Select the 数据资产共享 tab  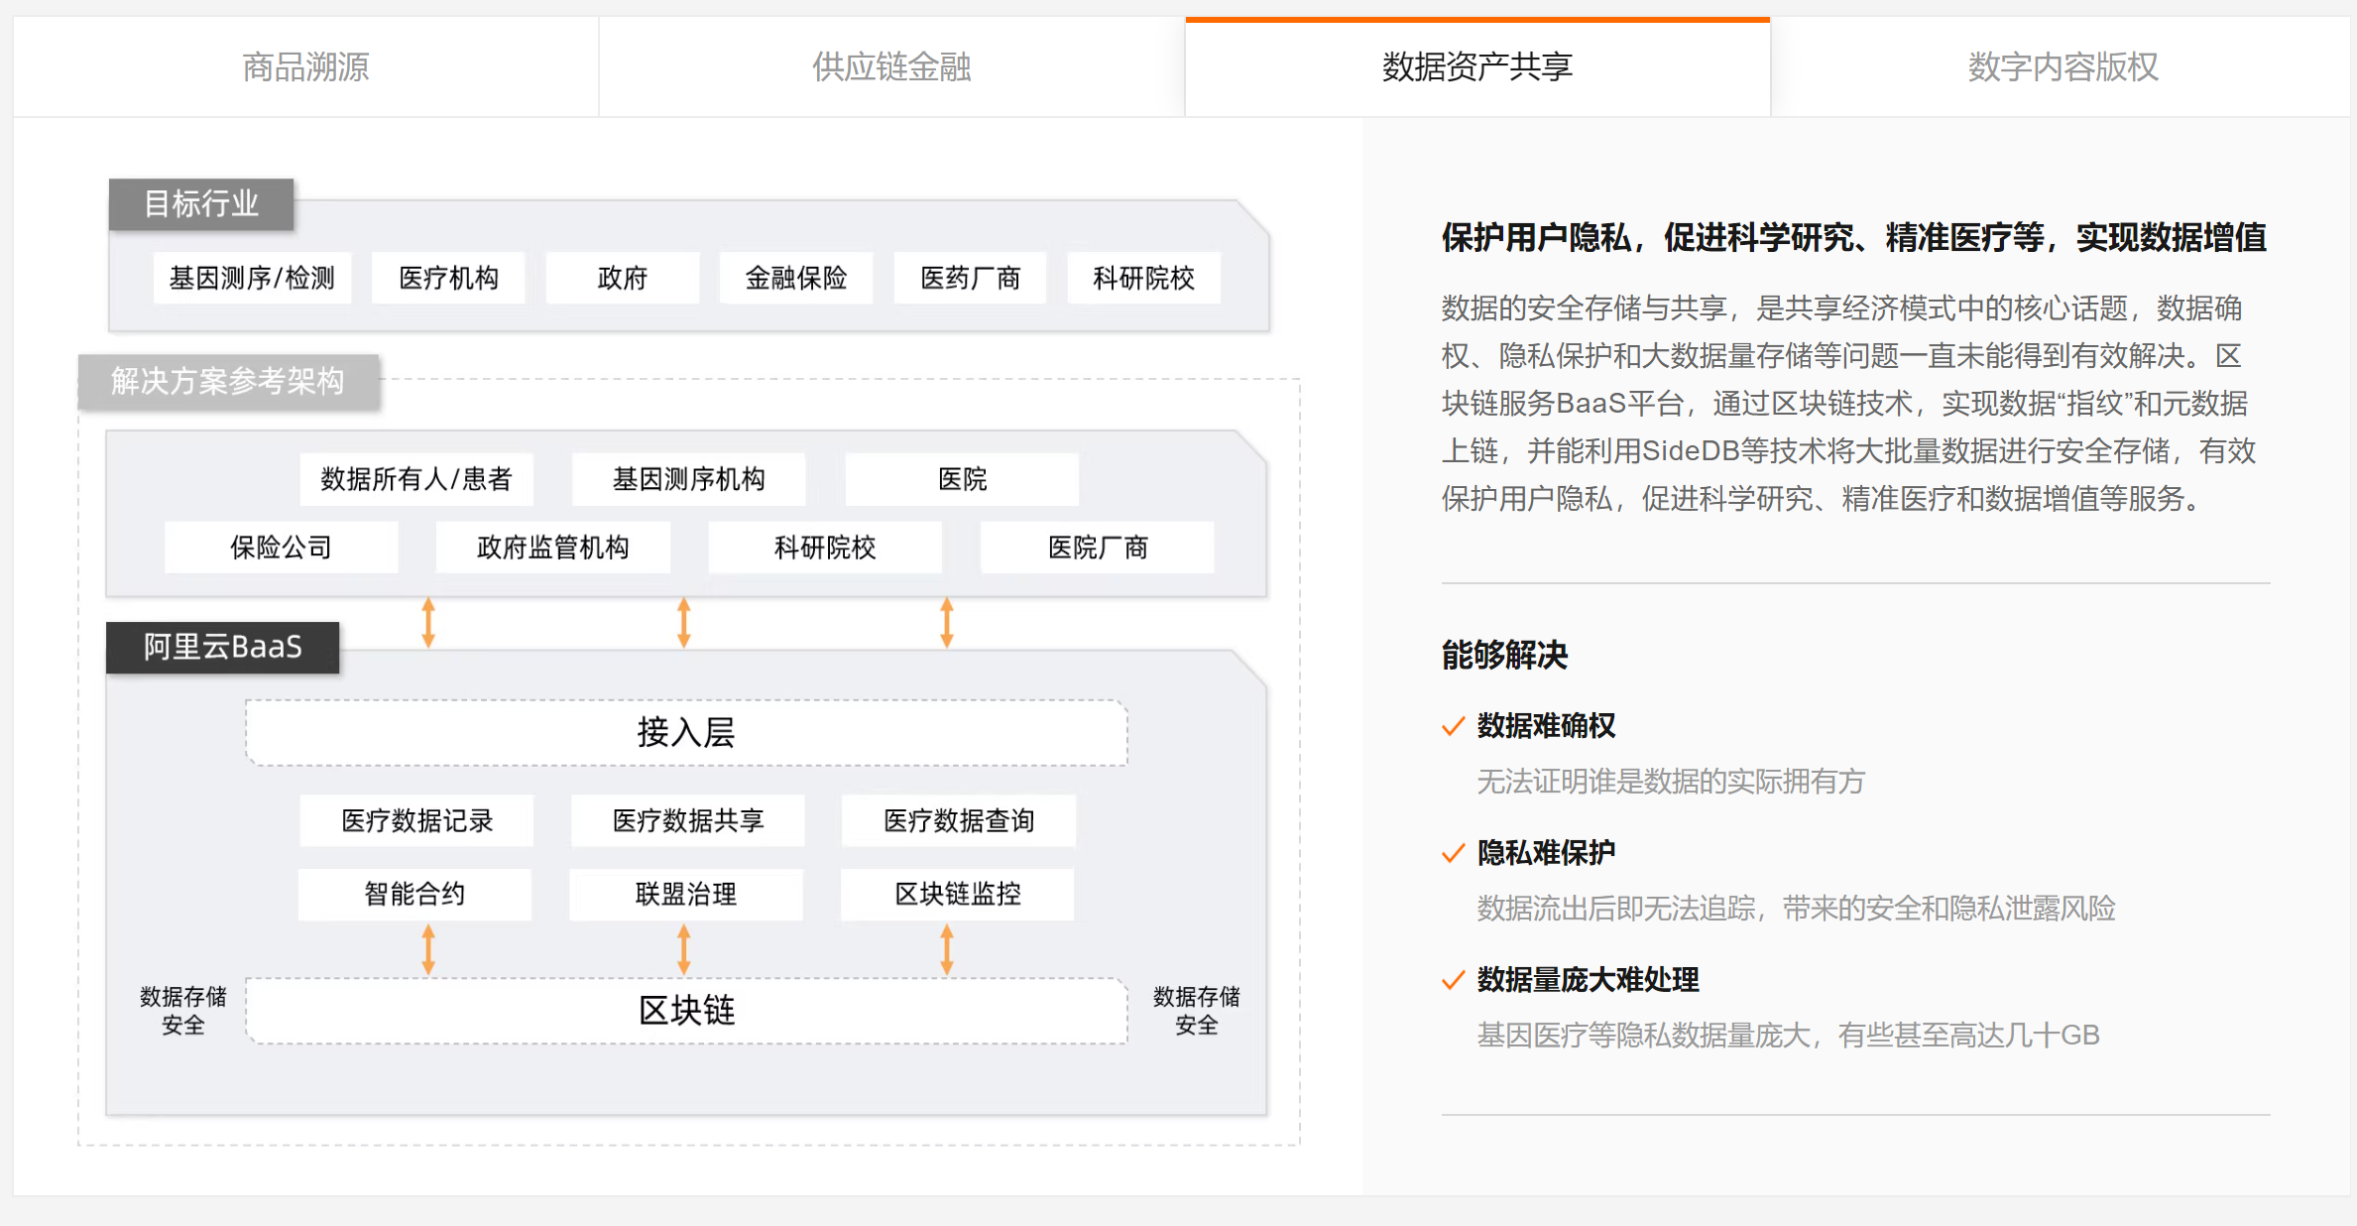point(1476,66)
